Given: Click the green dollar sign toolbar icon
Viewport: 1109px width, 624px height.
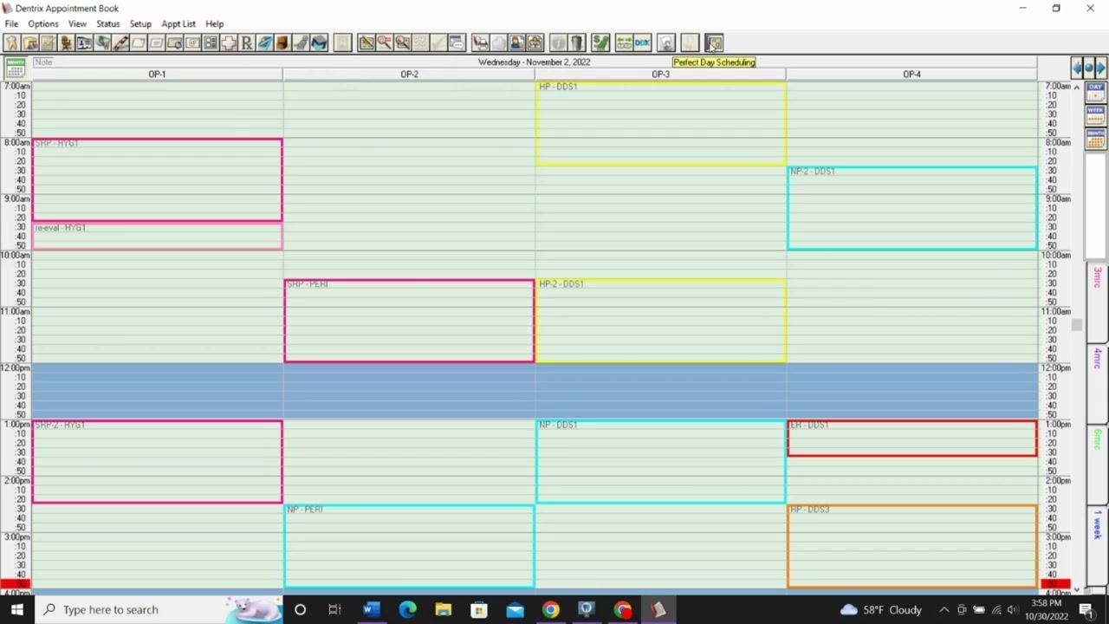Looking at the screenshot, I should click(600, 42).
